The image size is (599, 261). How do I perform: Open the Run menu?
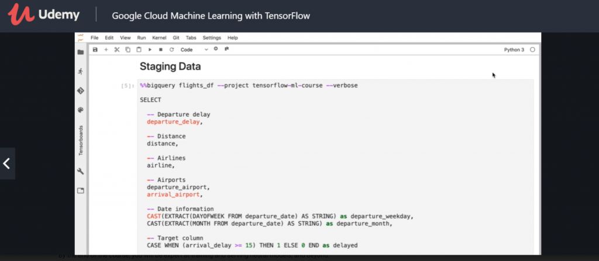(141, 37)
